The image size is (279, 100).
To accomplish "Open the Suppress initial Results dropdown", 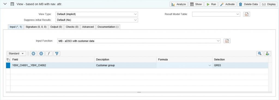I will pyautogui.click(x=97, y=20).
